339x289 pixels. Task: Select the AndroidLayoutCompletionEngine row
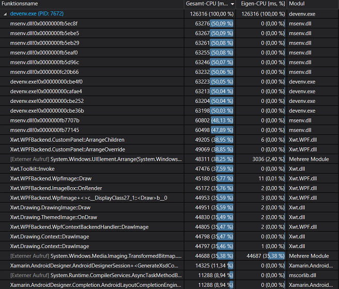click(169, 285)
